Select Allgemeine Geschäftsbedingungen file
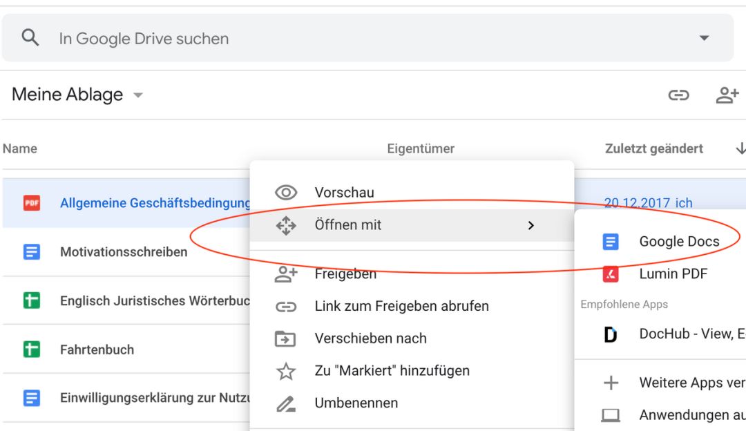 (x=155, y=203)
